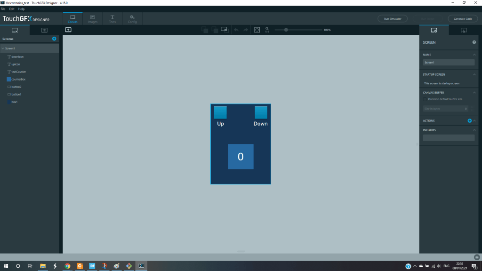Click the fit-to-screen zoom icon
Screen dimensions: 482x271
coord(257,30)
